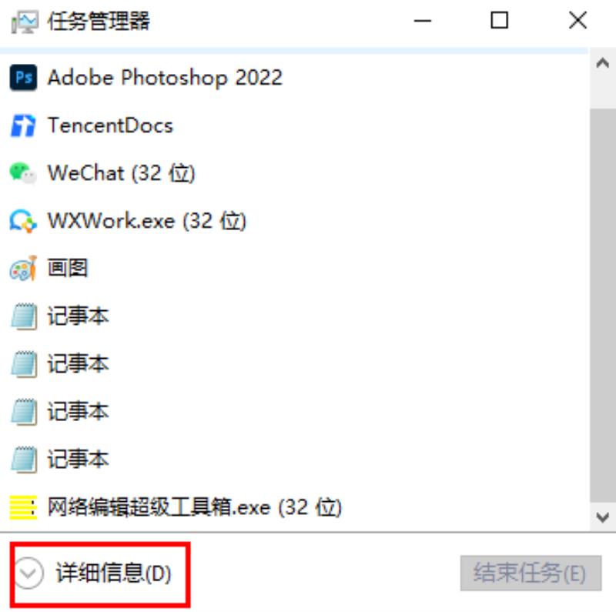The image size is (616, 612).
Task: Click the WXWork.exe app icon
Action: pyautogui.click(x=23, y=221)
